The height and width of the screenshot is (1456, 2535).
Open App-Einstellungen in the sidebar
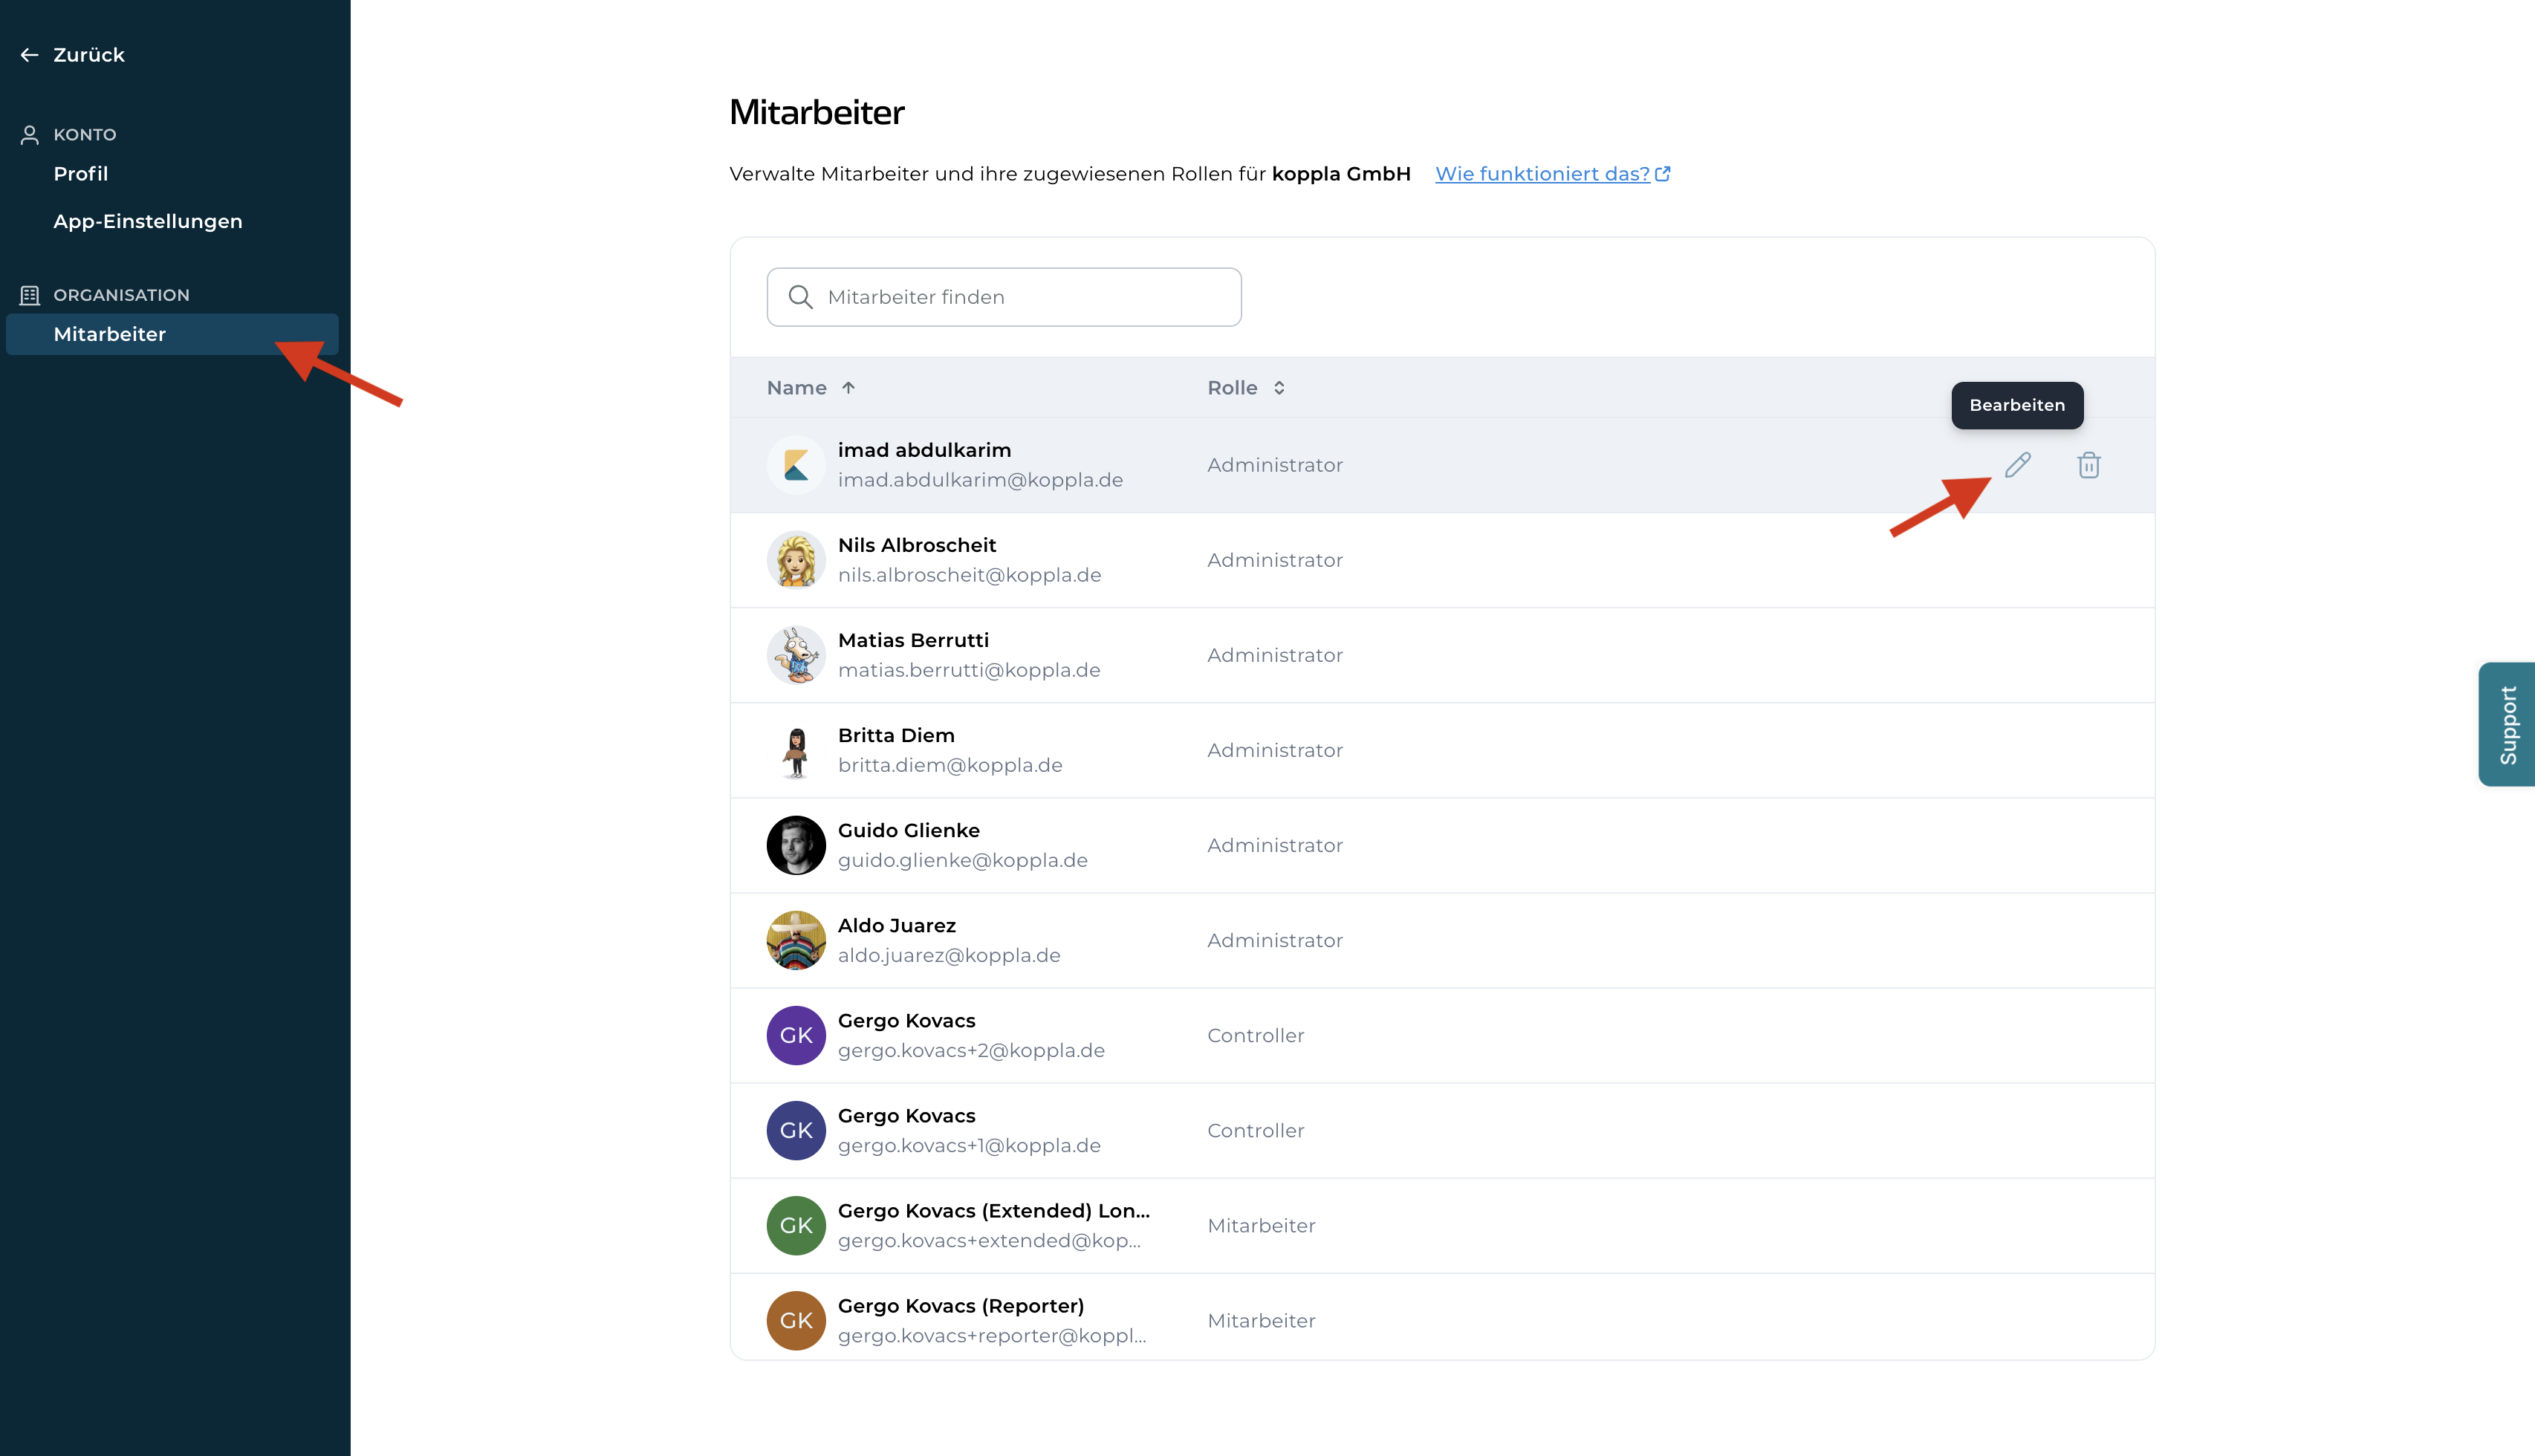148,221
